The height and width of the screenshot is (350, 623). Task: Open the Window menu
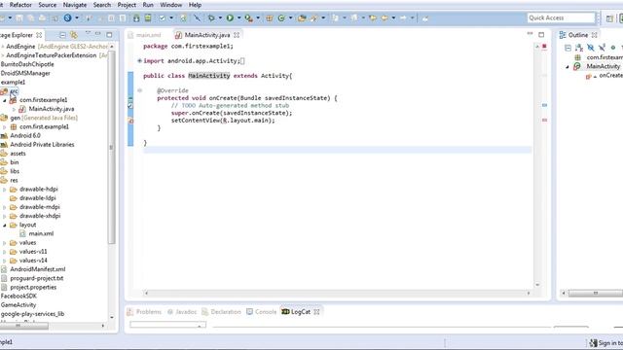pyautogui.click(x=171, y=5)
